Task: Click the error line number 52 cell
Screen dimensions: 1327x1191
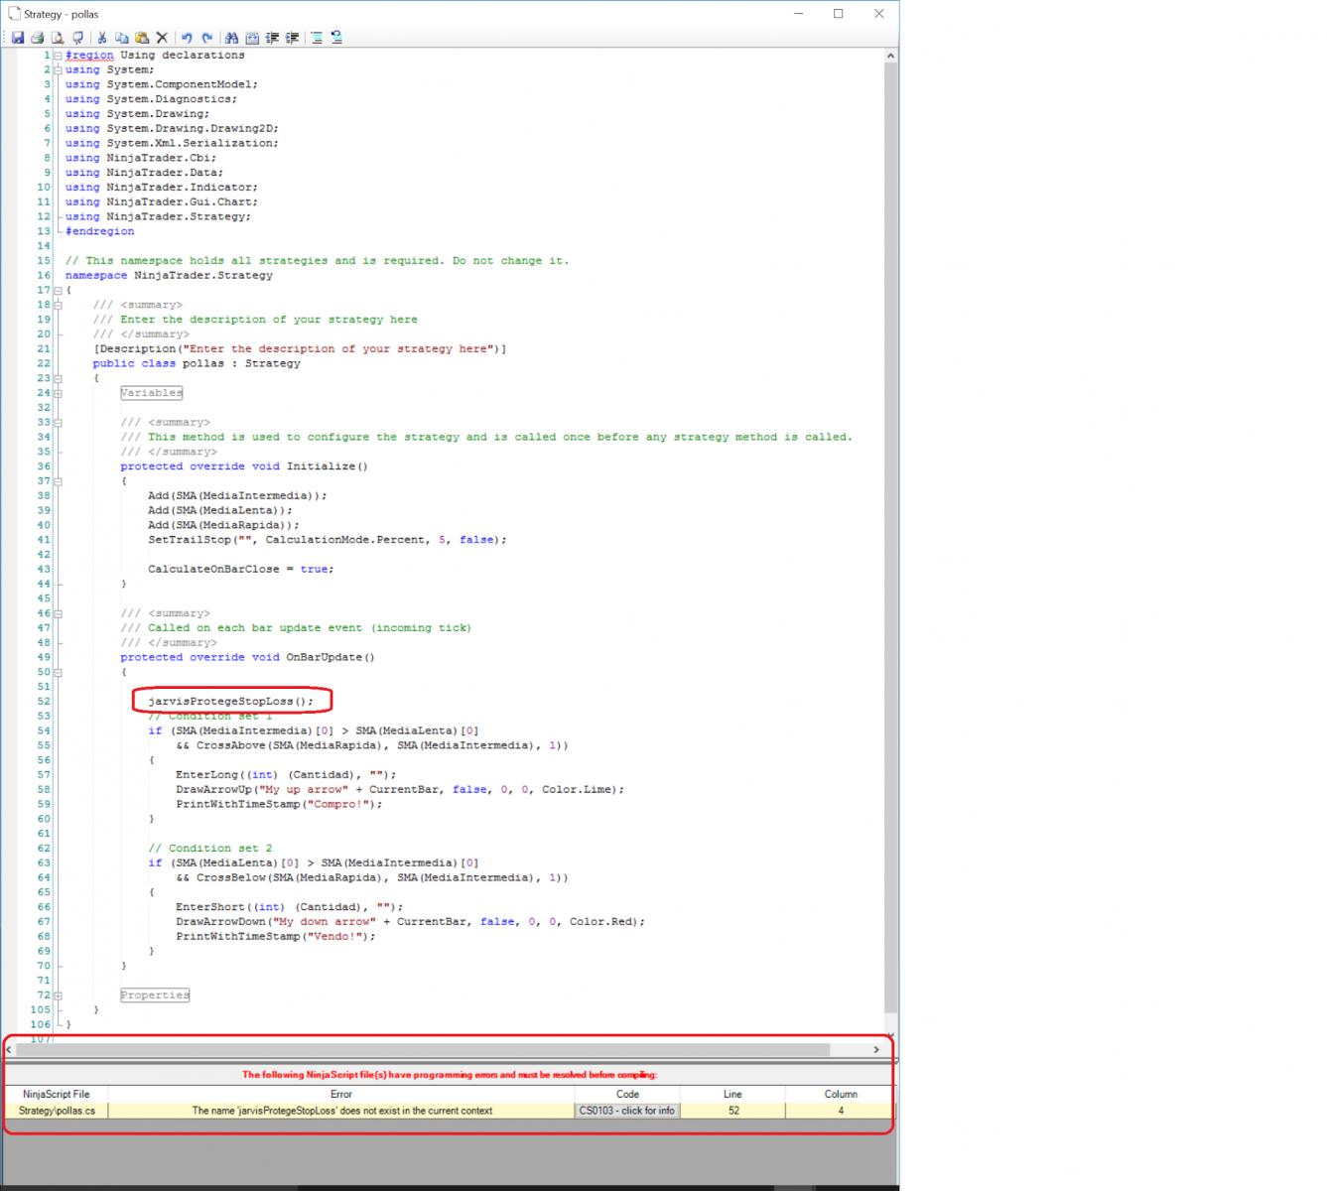Action: click(x=733, y=1111)
